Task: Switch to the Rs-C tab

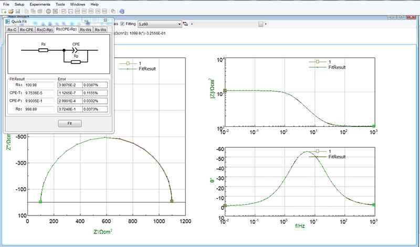Action: (x=12, y=30)
